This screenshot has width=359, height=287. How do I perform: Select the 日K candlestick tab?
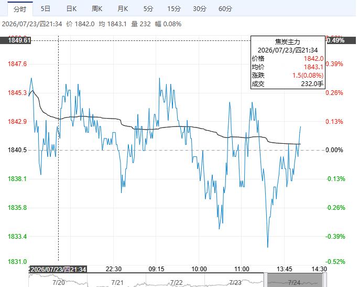coord(71,9)
